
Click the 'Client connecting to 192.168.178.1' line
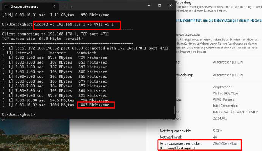click(x=55, y=34)
